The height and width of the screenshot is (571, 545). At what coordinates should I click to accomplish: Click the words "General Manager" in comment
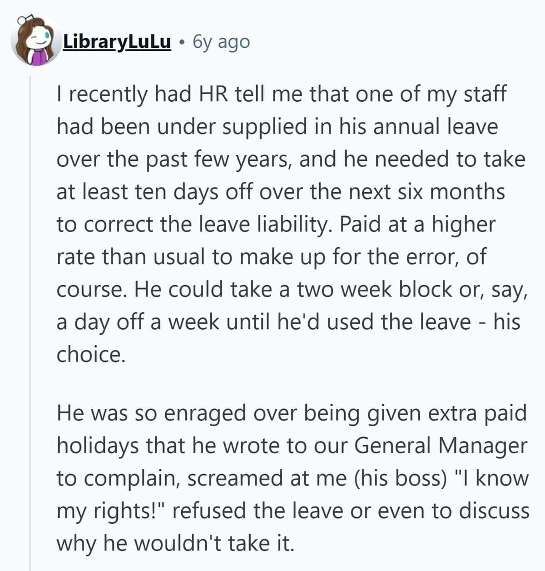point(440,446)
